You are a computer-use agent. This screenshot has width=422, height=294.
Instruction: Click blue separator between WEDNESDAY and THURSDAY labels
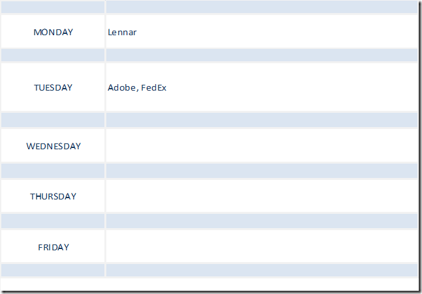[53, 171]
